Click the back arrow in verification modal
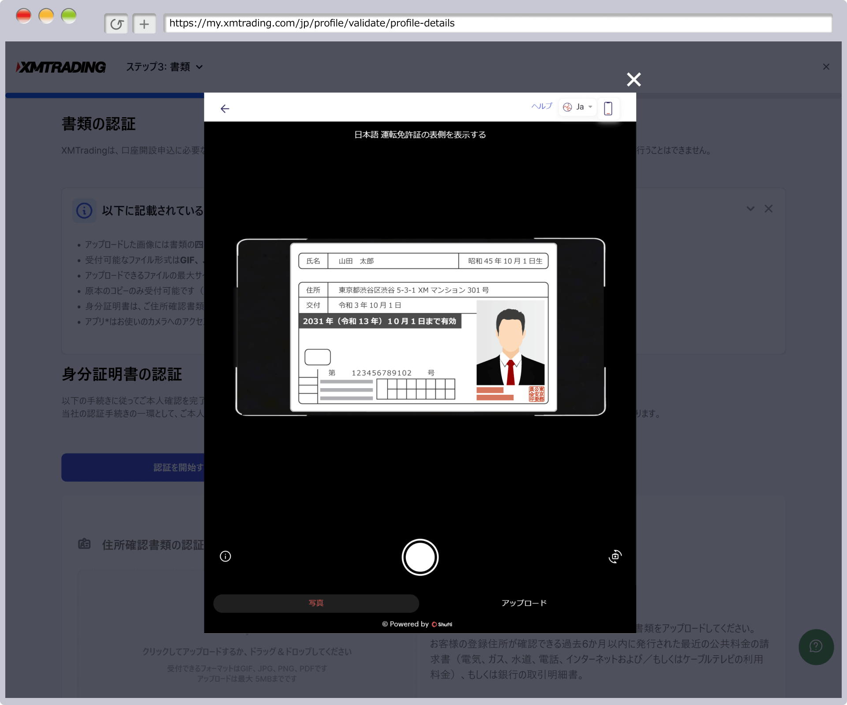The height and width of the screenshot is (705, 847). [225, 109]
